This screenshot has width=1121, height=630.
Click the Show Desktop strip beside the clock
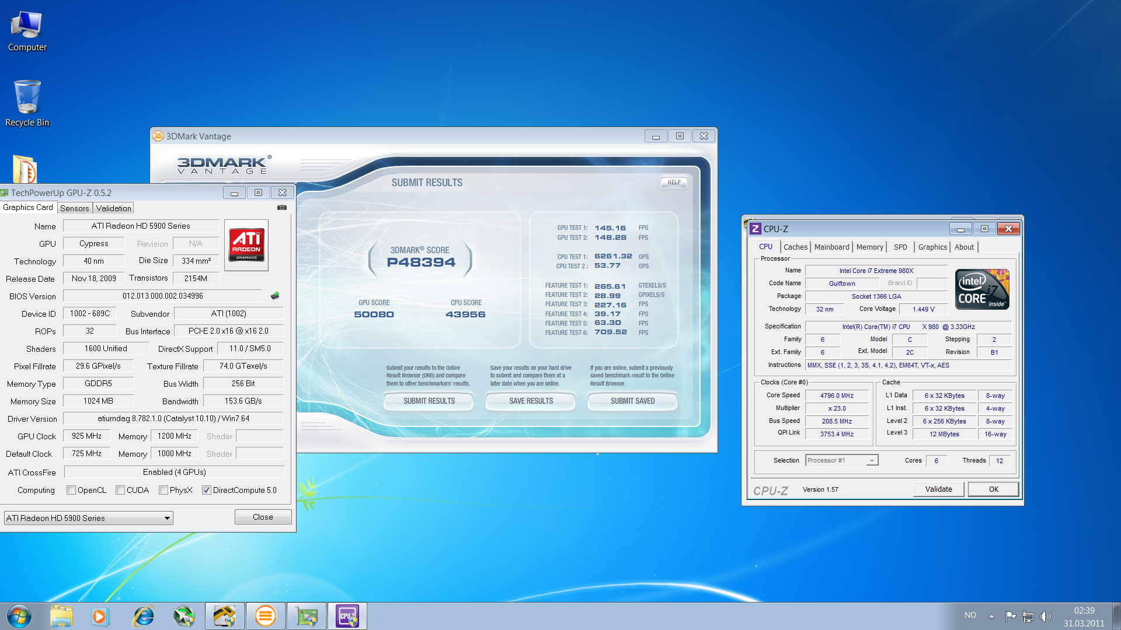1116,616
